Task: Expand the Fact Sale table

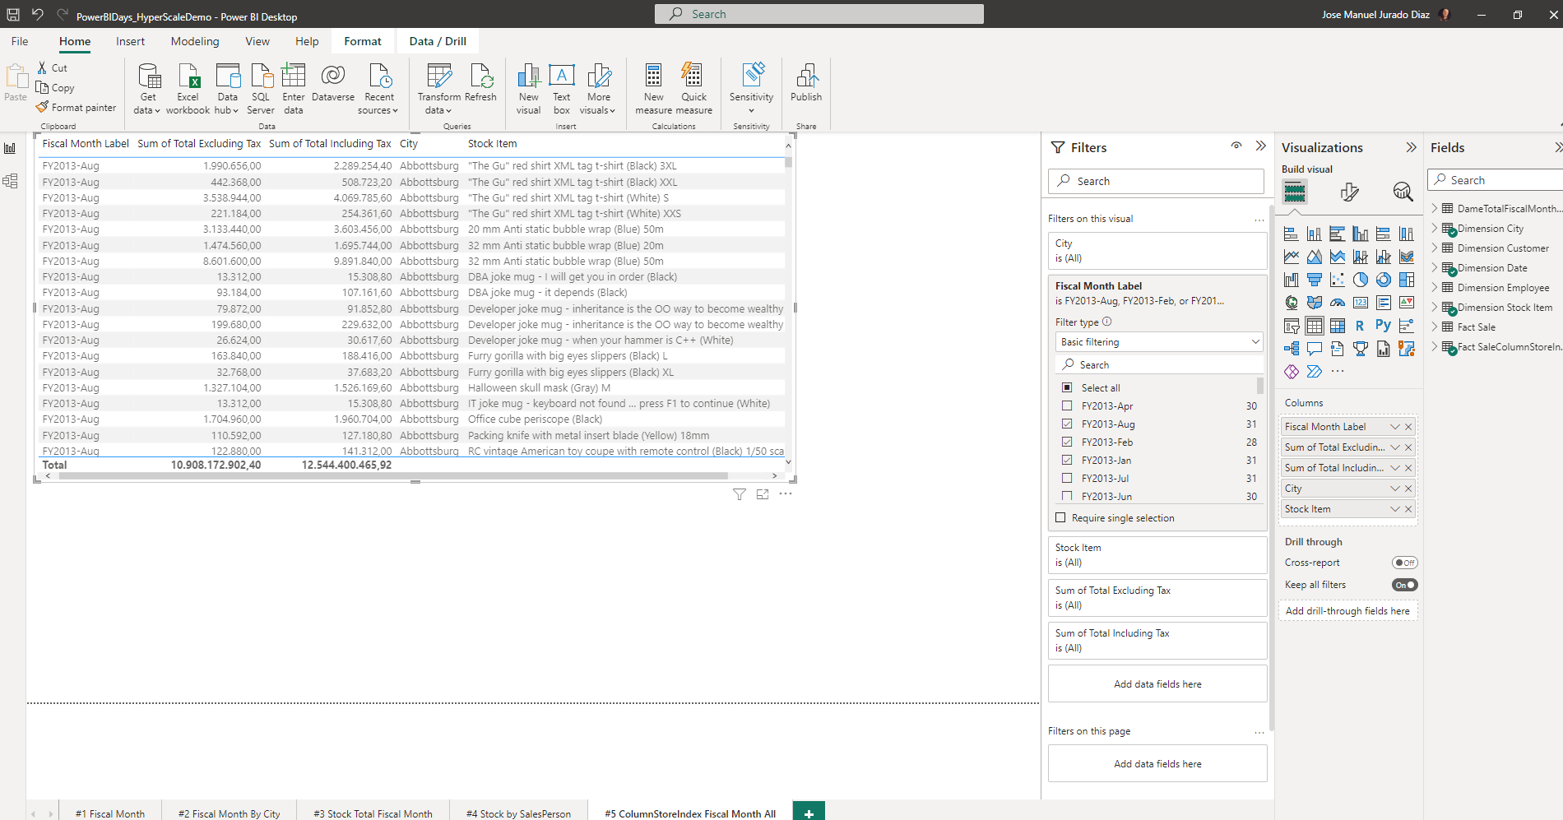Action: [1435, 327]
